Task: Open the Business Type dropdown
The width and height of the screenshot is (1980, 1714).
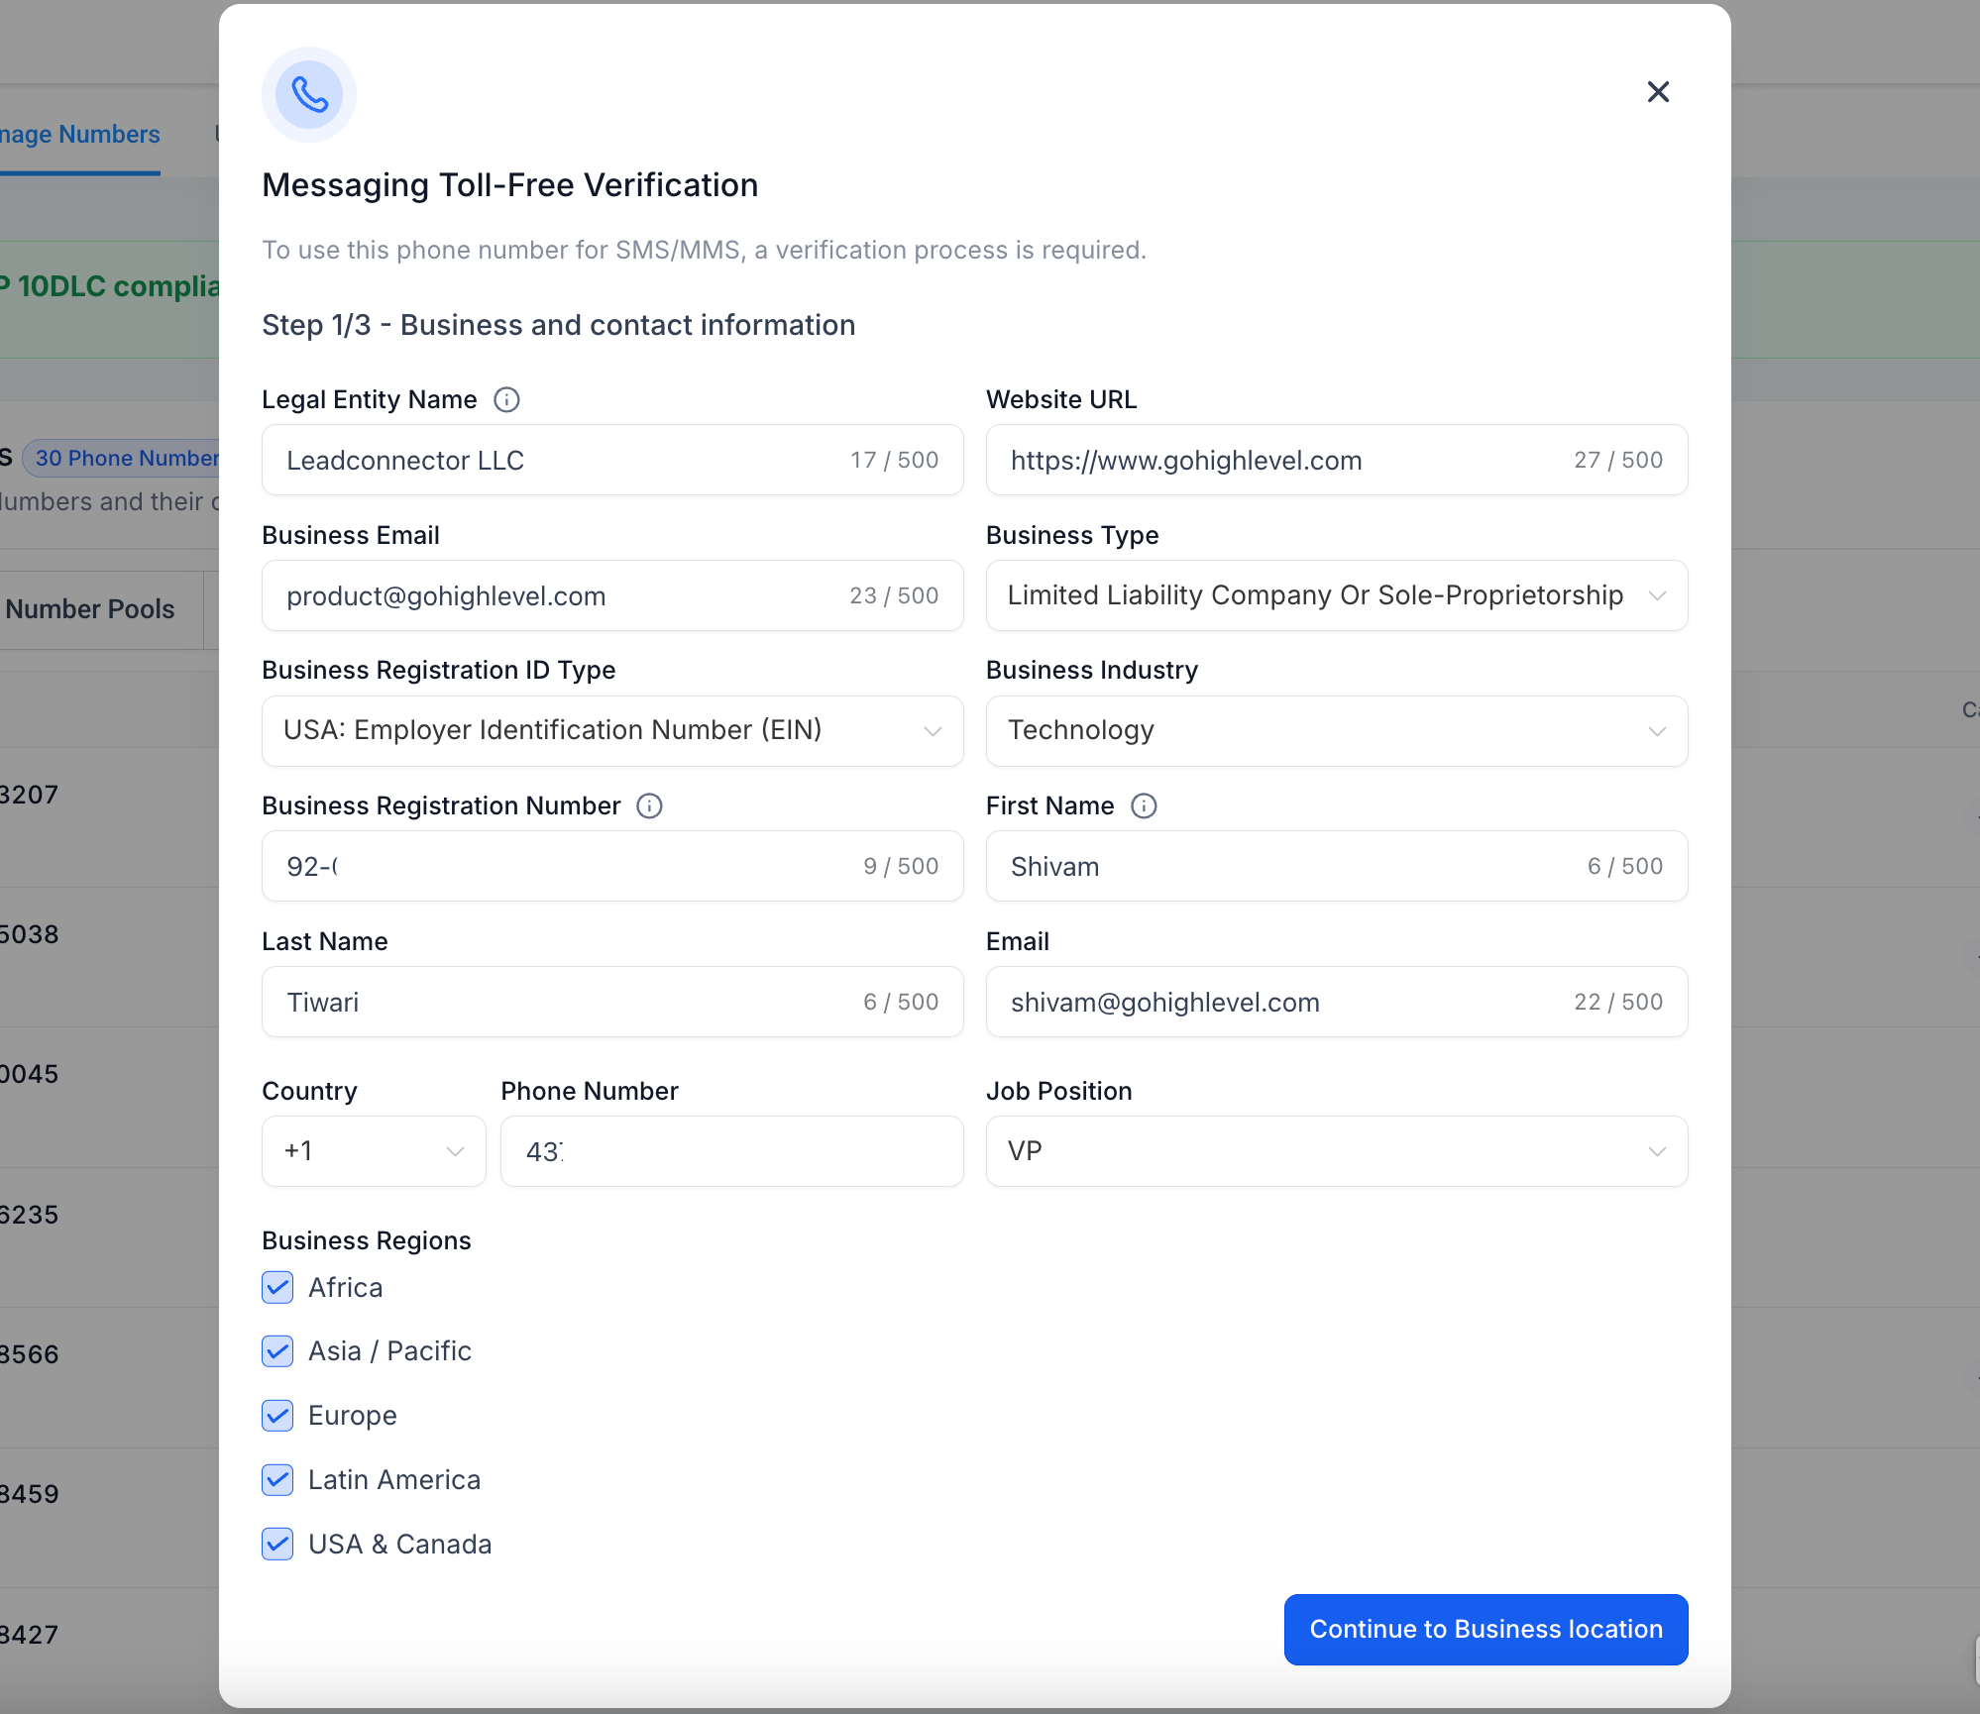Action: point(1336,595)
